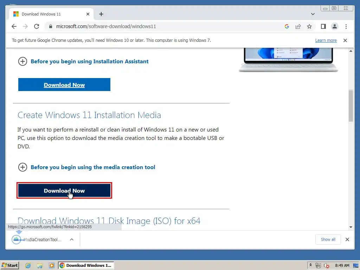Close the Download Windows 11 tab
Viewport: 360px width, 270px height.
click(88, 14)
